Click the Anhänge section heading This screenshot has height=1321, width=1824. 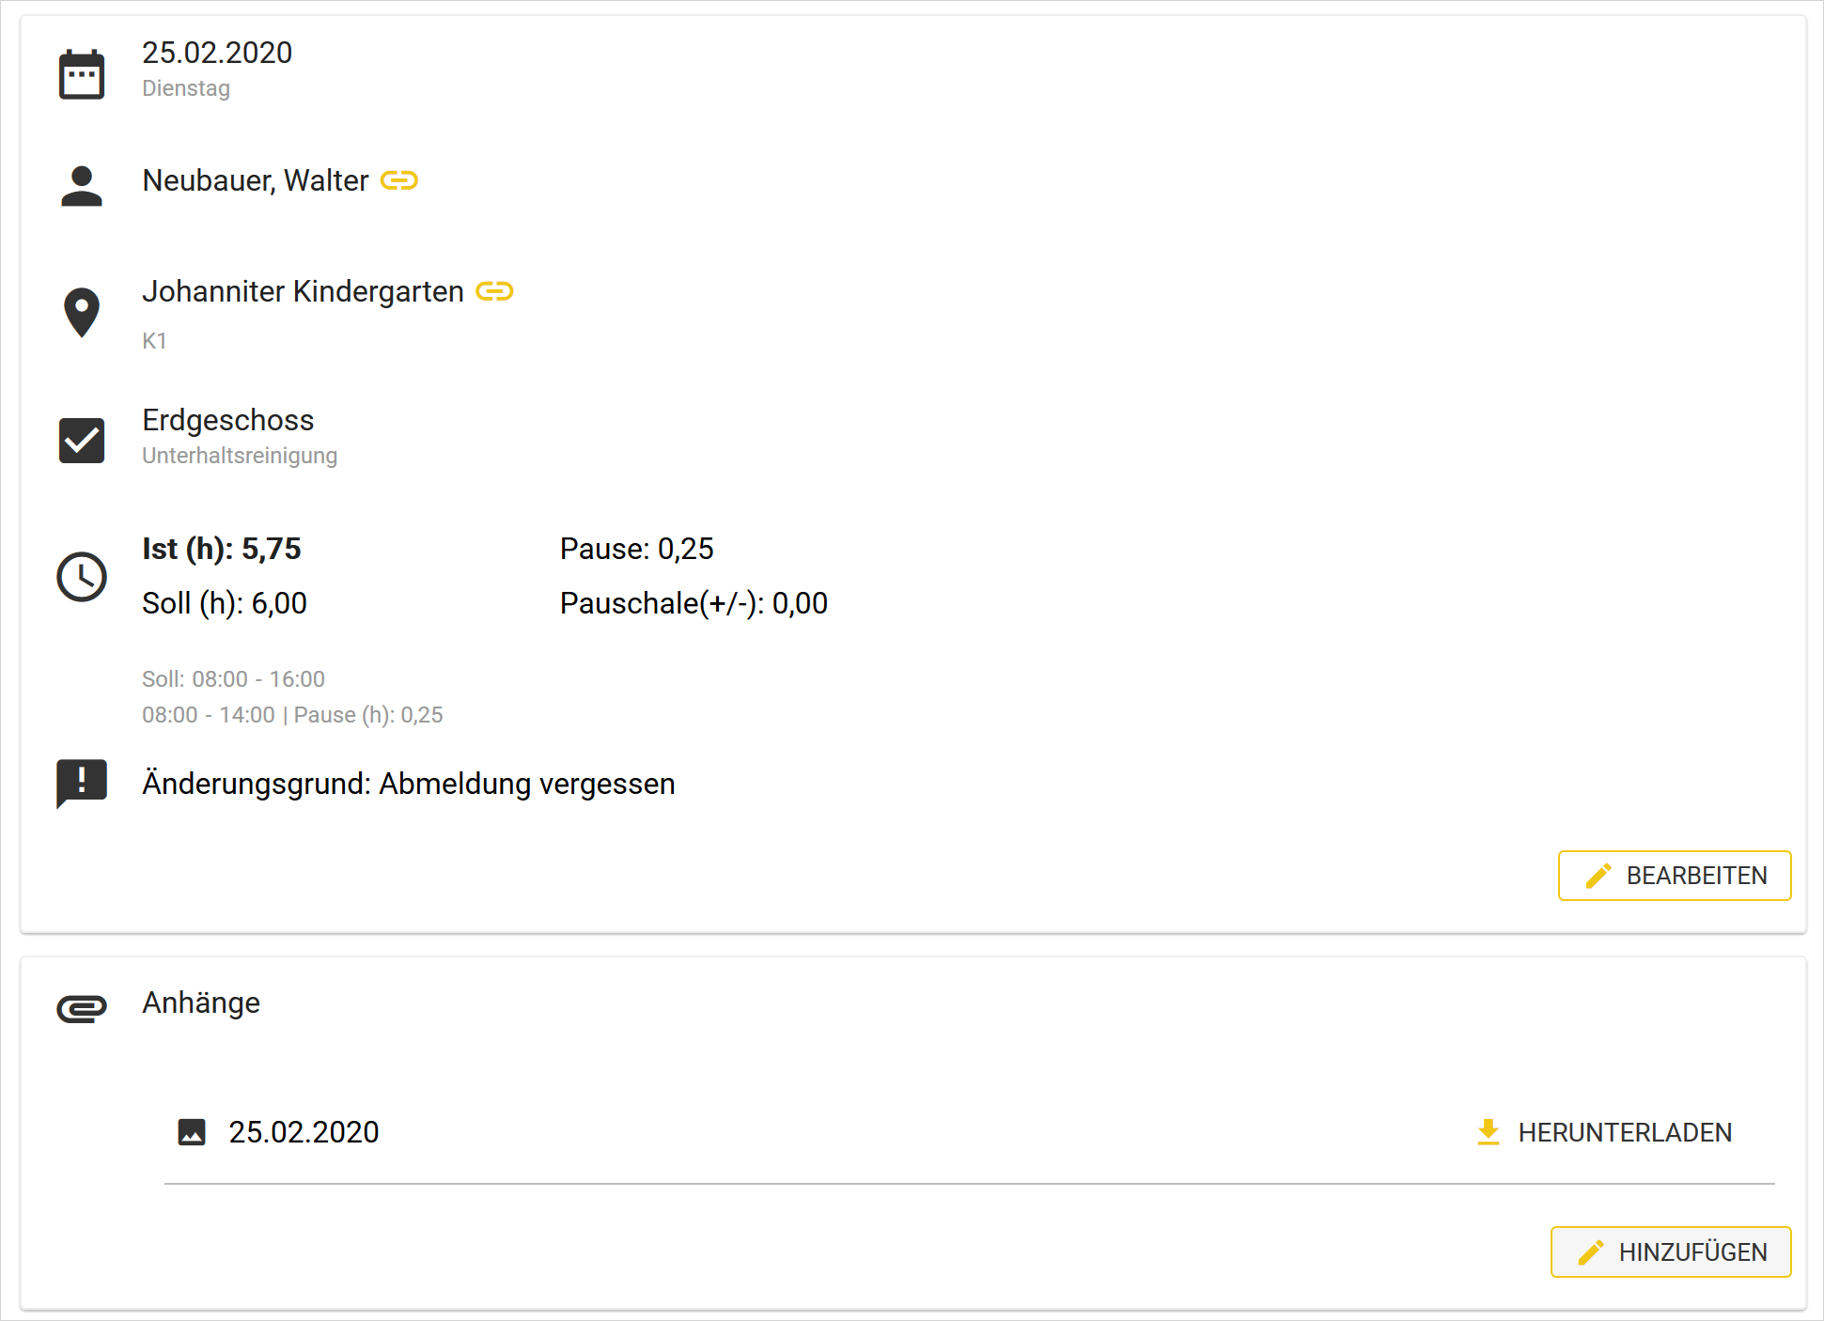(x=201, y=1002)
